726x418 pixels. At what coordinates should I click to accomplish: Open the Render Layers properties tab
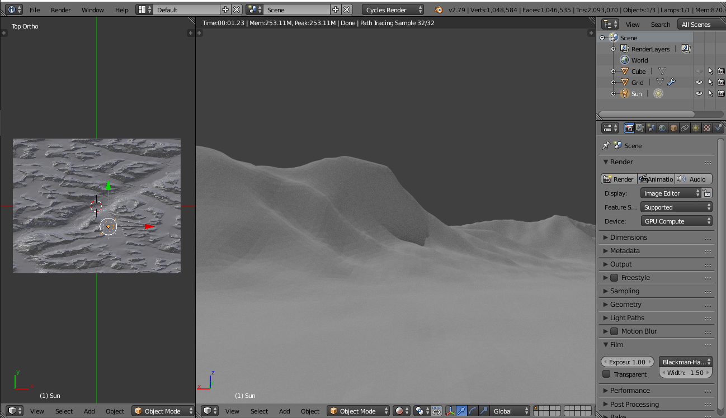click(640, 128)
